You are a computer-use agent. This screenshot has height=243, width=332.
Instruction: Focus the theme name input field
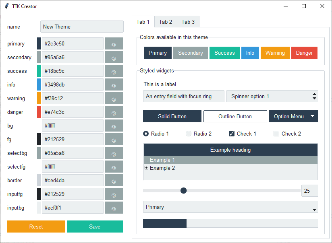click(82, 27)
